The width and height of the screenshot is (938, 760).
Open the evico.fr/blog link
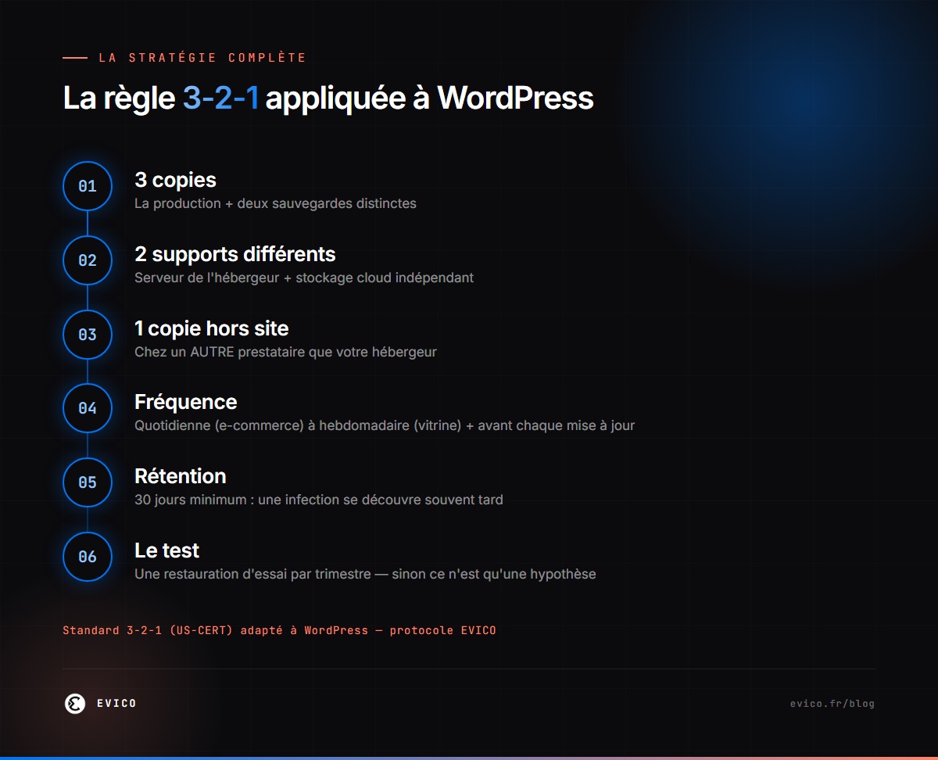coord(832,704)
